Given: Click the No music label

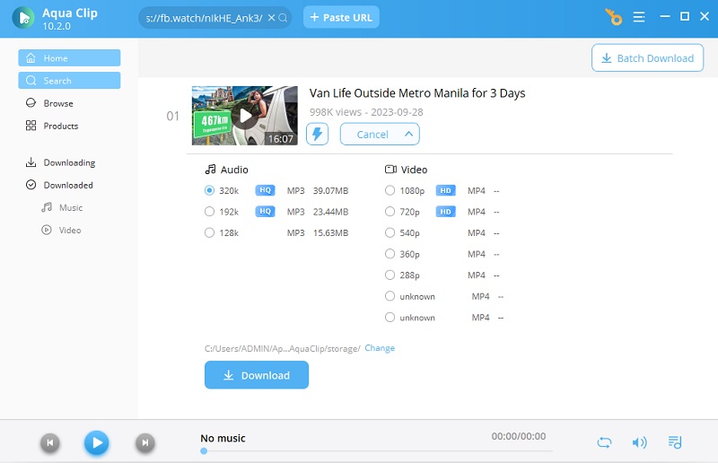Looking at the screenshot, I should coord(223,438).
